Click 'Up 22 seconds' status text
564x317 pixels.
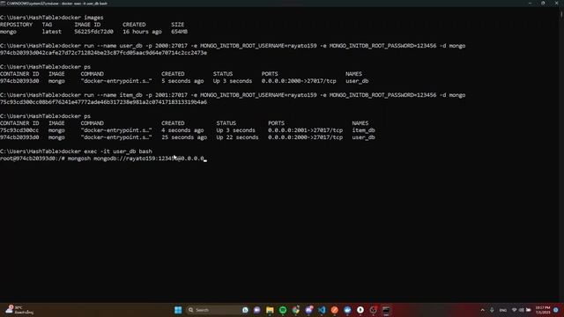[237, 137]
